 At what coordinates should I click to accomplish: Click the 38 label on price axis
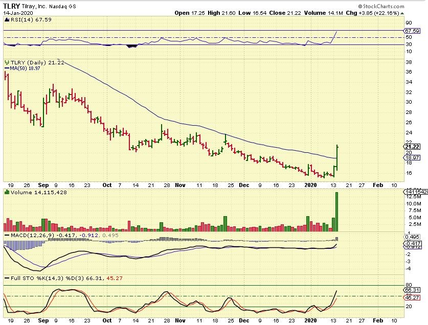click(x=409, y=62)
